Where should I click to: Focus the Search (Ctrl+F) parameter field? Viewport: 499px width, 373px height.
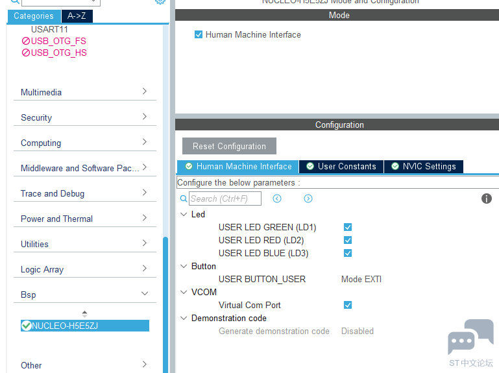point(225,199)
